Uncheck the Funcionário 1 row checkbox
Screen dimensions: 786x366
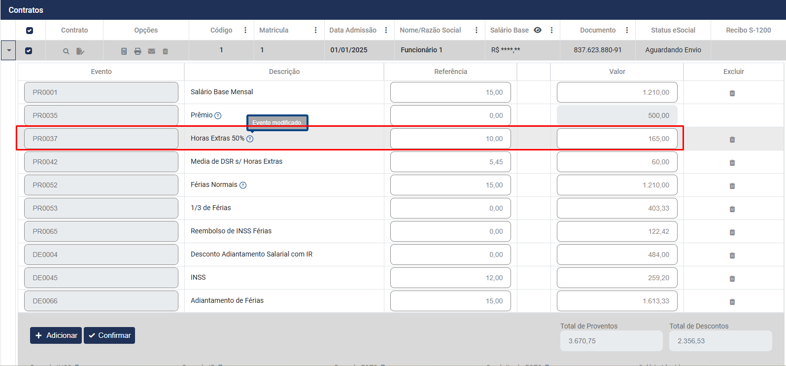click(29, 51)
